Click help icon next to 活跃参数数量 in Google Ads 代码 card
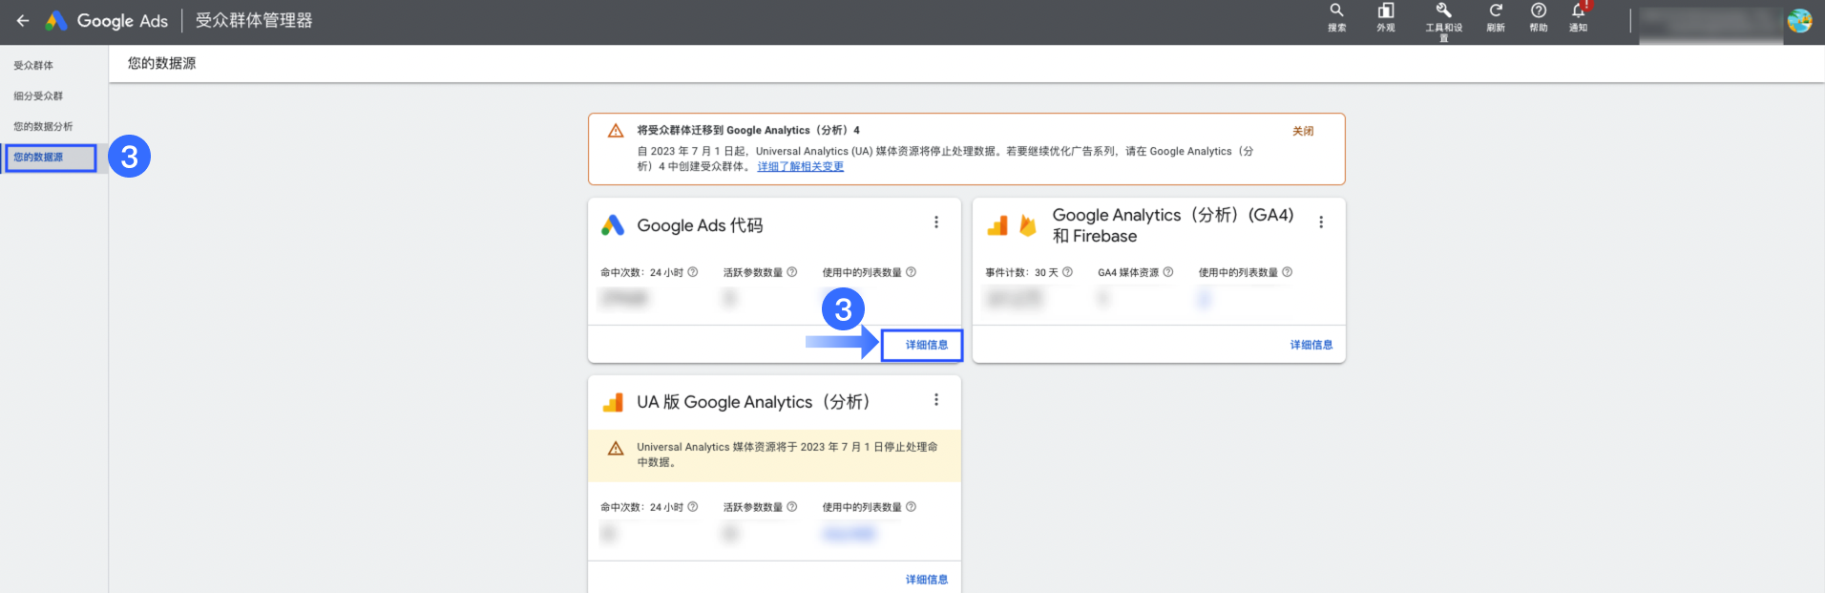Screen dimensions: 1825x593 (792, 272)
